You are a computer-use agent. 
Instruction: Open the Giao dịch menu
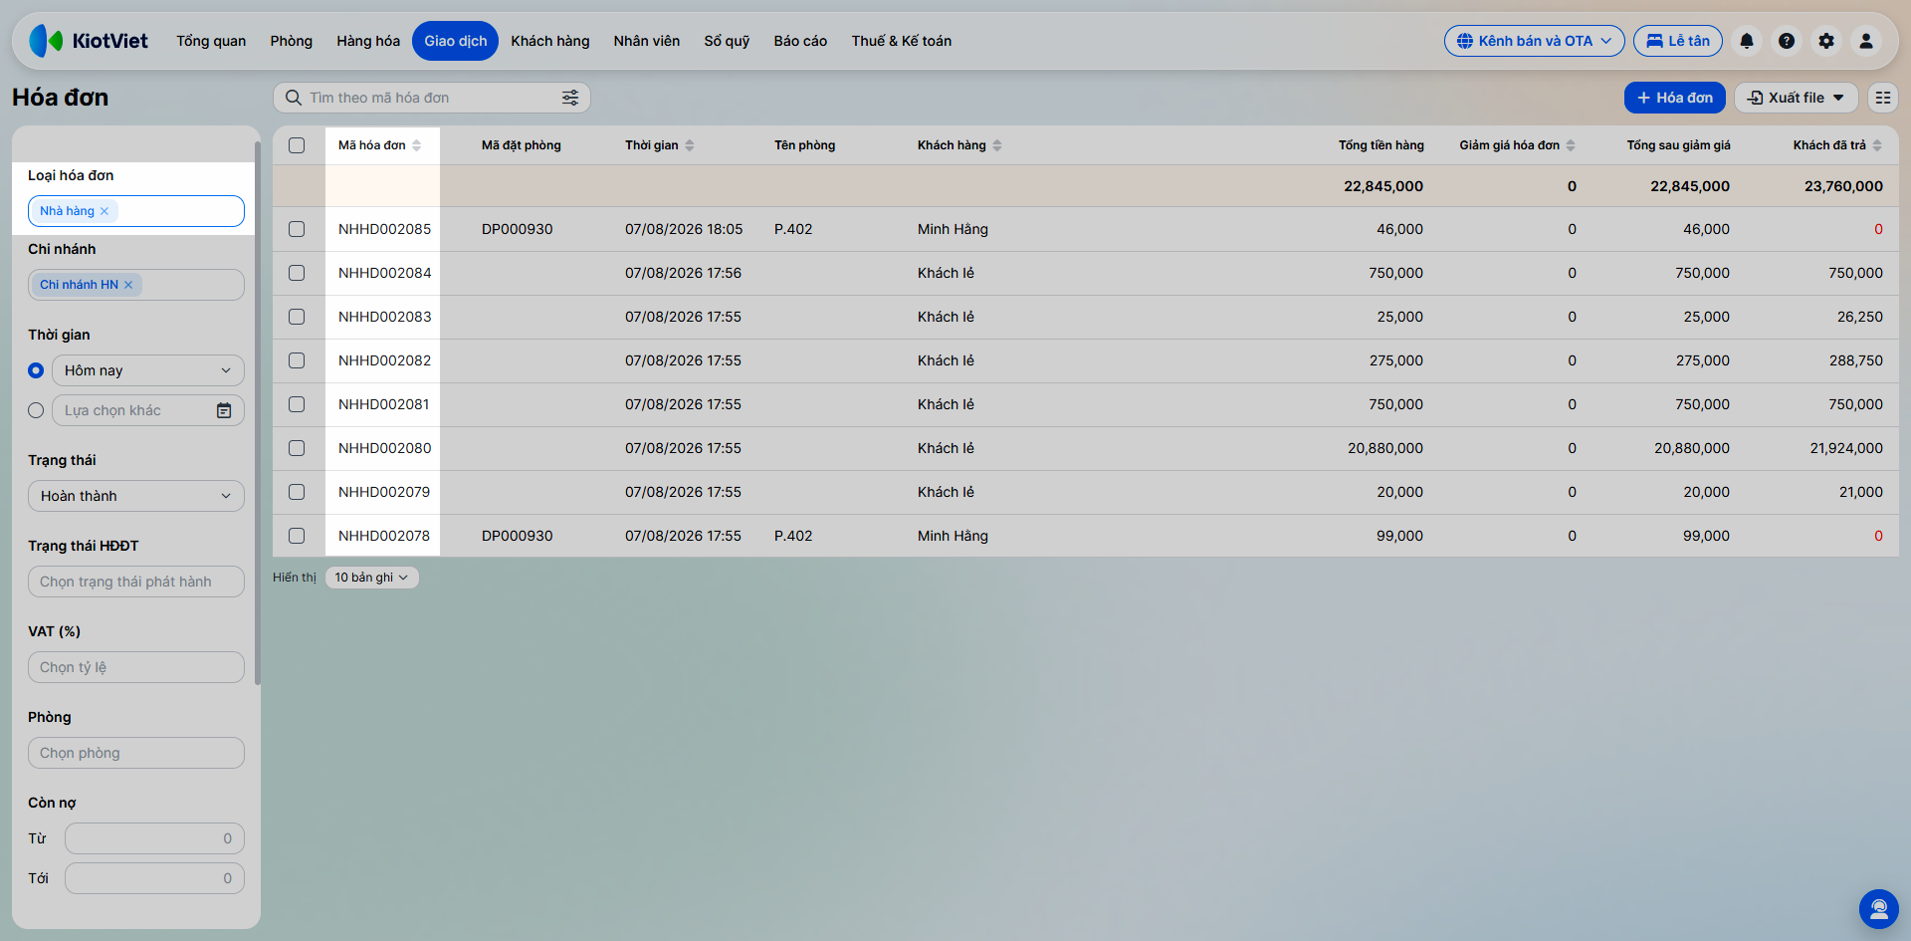pos(456,41)
